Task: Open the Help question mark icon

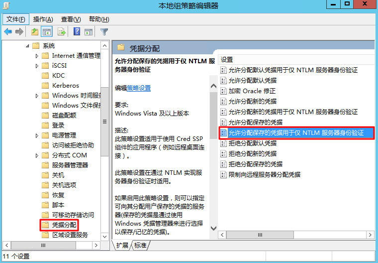Action: pos(77,32)
